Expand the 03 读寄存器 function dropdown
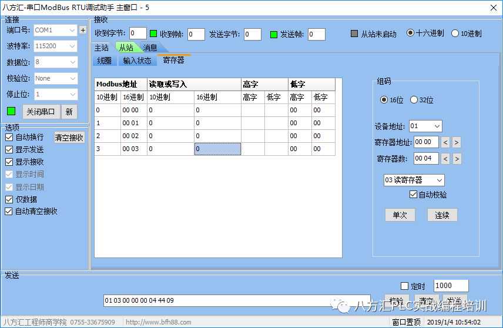The height and width of the screenshot is (328, 503). [439, 180]
